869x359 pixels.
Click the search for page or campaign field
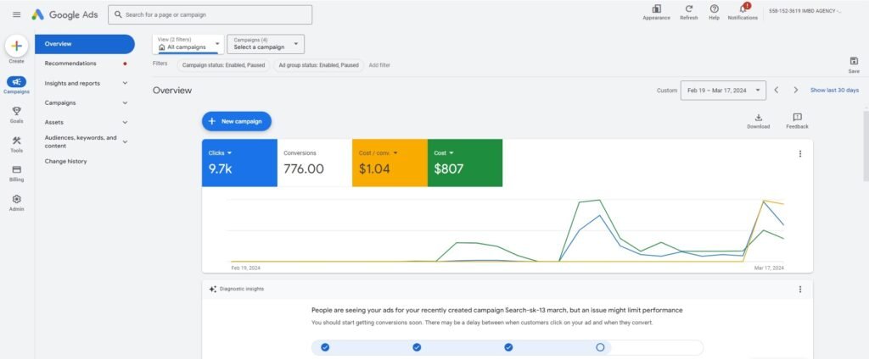210,15
